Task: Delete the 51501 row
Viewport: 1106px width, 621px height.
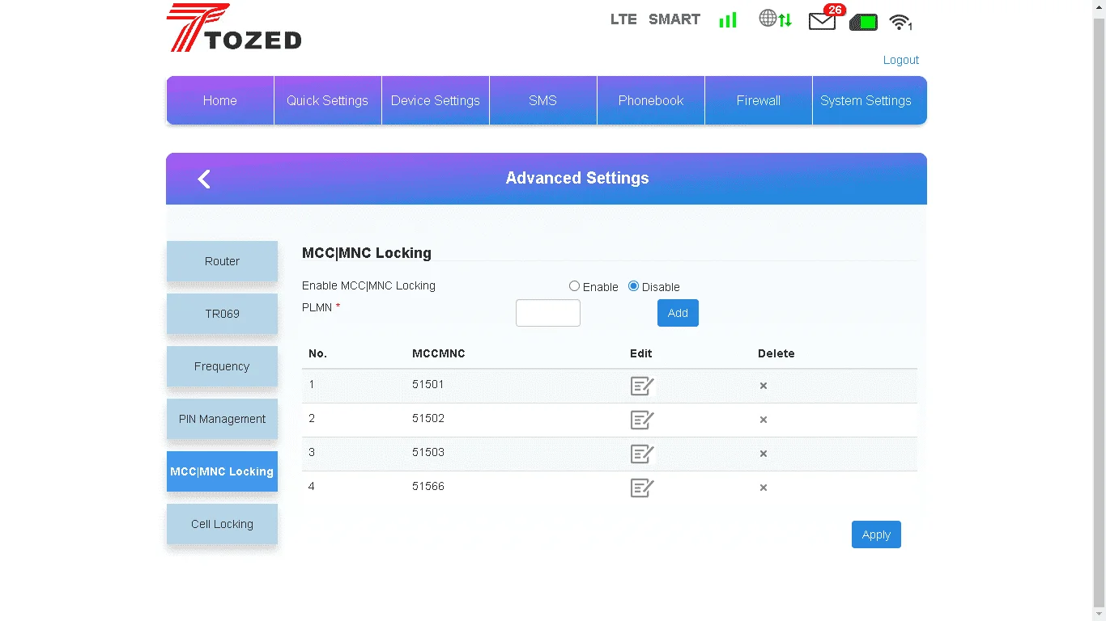Action: point(763,387)
